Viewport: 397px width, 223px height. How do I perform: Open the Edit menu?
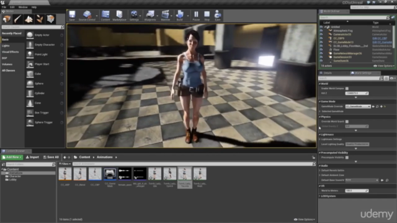pyautogui.click(x=12, y=7)
